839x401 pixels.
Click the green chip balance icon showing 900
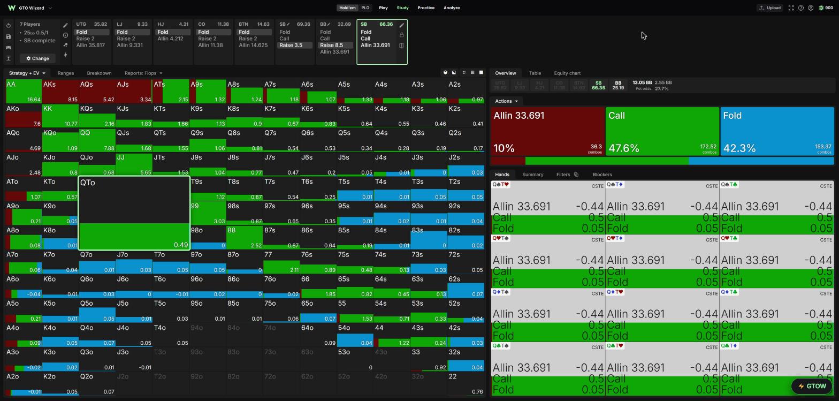point(821,8)
